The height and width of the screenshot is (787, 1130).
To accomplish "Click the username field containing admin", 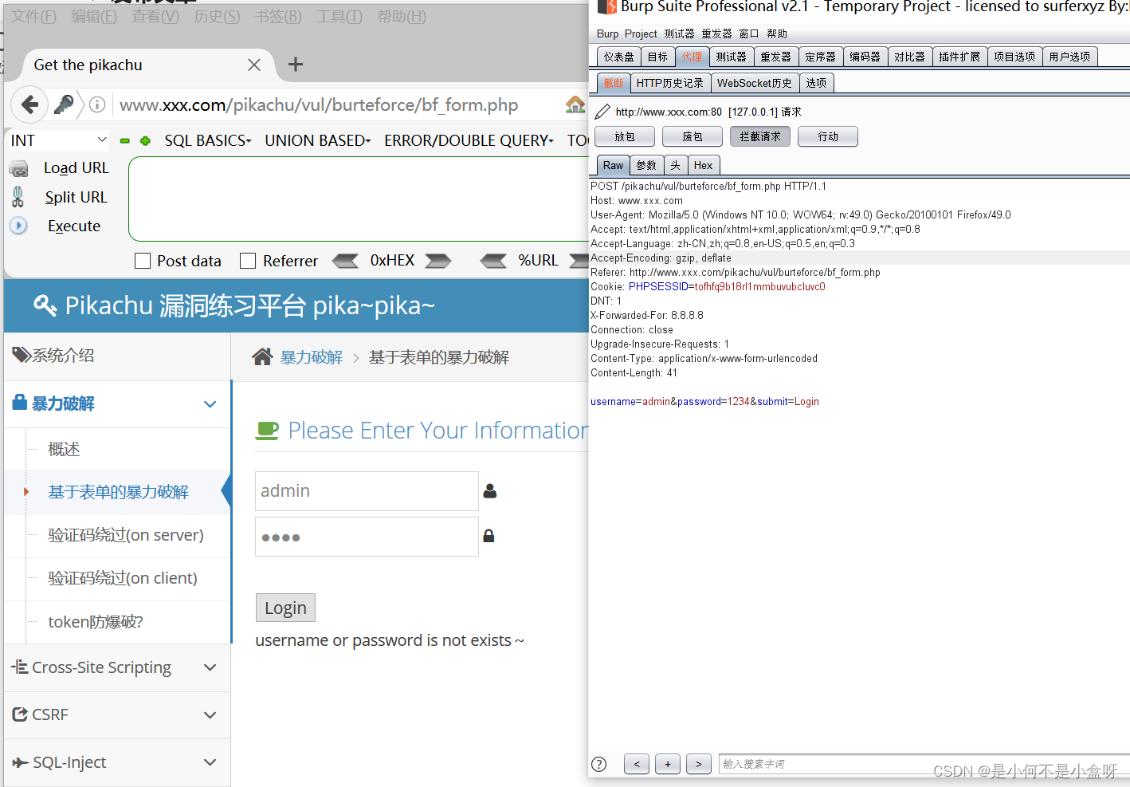I will point(367,491).
